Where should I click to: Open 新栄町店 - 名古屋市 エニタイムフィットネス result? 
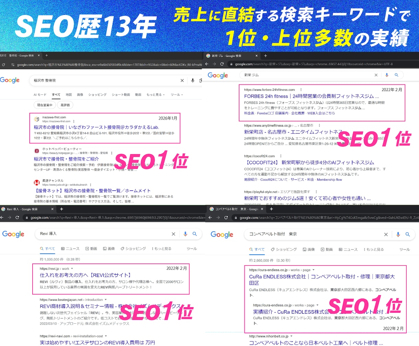click(293, 132)
